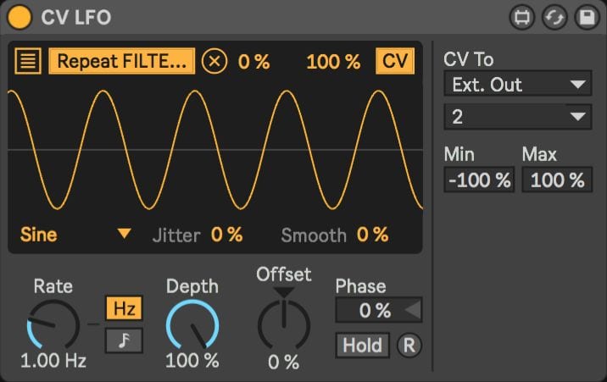Click the device title bar hot-swap preset icon

554,18
